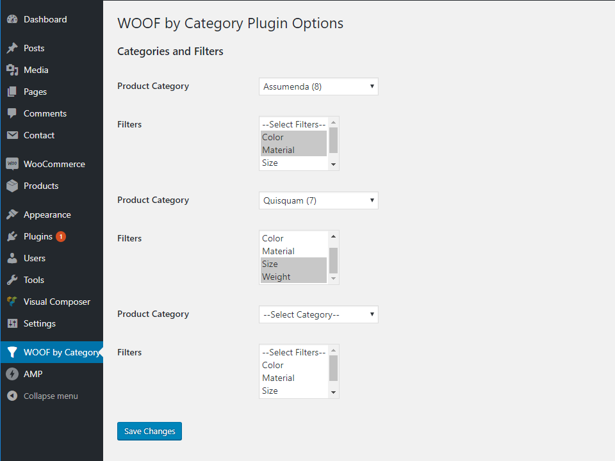This screenshot has height=461, width=615.
Task: Expand the --Select Category-- dropdown
Action: (x=318, y=314)
